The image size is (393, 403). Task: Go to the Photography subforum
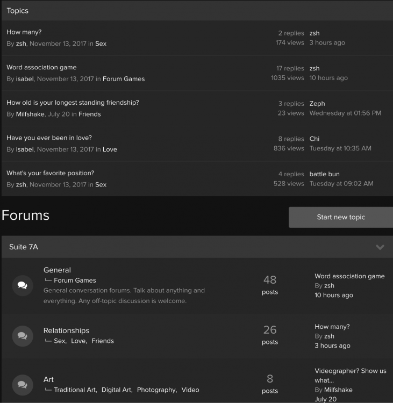click(x=156, y=390)
